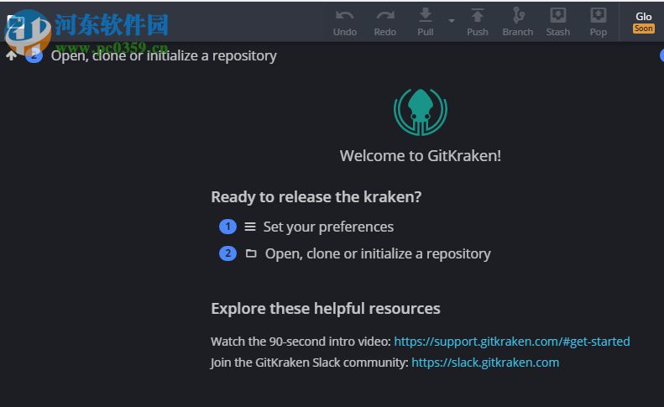Viewport: 664px width, 407px height.
Task: Expand the Pull options dropdown arrow
Action: tap(452, 20)
